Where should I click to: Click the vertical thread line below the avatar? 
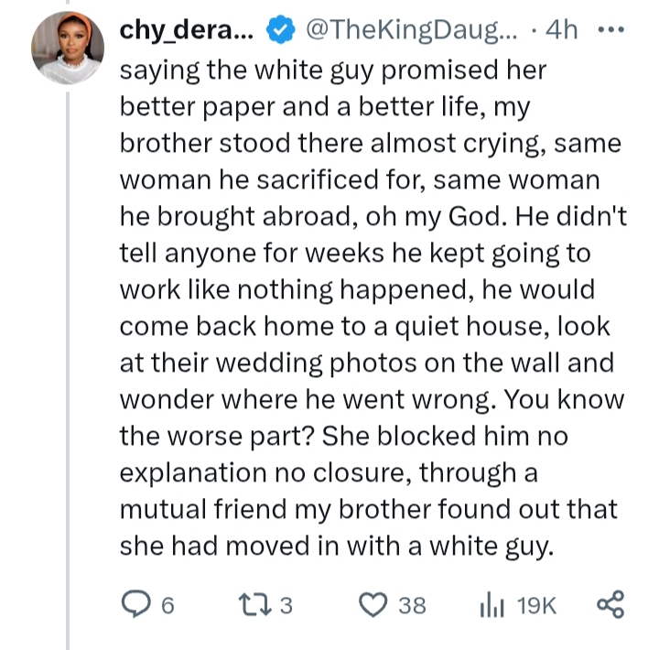tap(69, 366)
